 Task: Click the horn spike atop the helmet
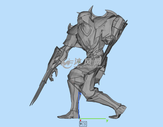click(x=91, y=10)
